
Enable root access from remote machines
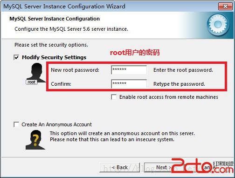coord(114,97)
